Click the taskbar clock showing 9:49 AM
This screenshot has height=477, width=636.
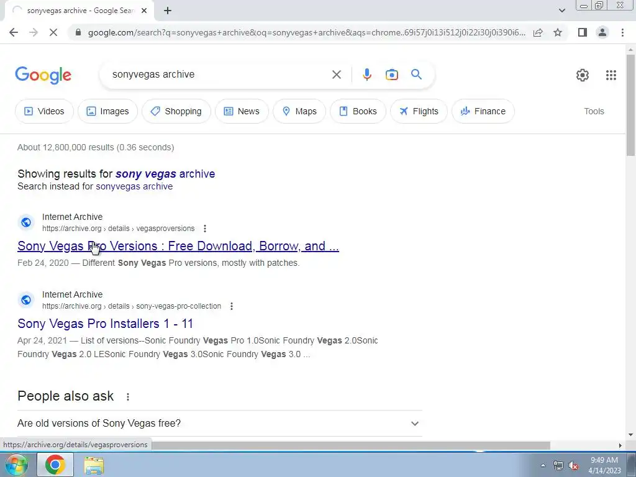click(604, 465)
